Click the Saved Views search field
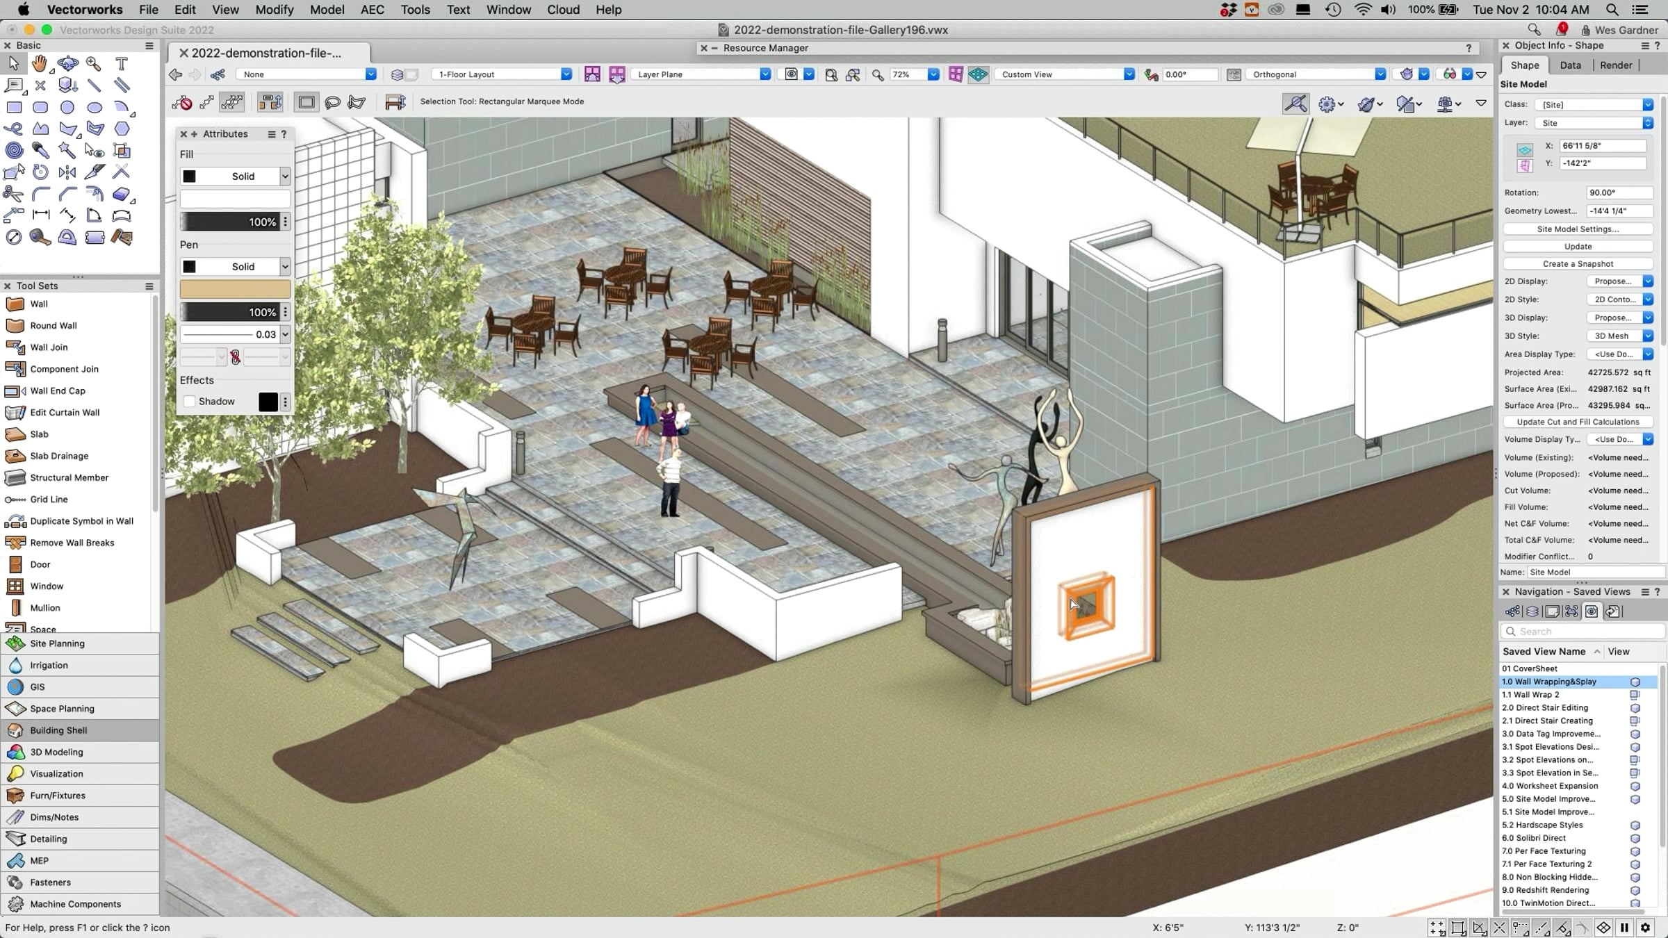 coord(1582,632)
